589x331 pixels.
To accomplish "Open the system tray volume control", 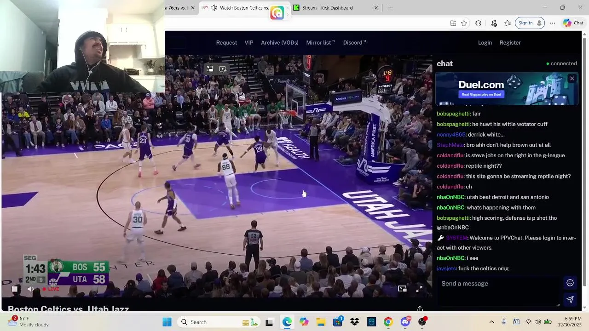I will coord(537,322).
